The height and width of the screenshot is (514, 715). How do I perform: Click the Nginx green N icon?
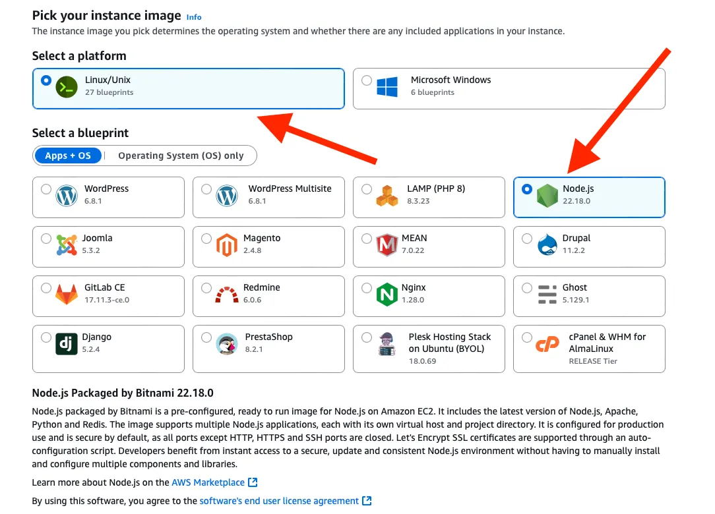point(387,295)
